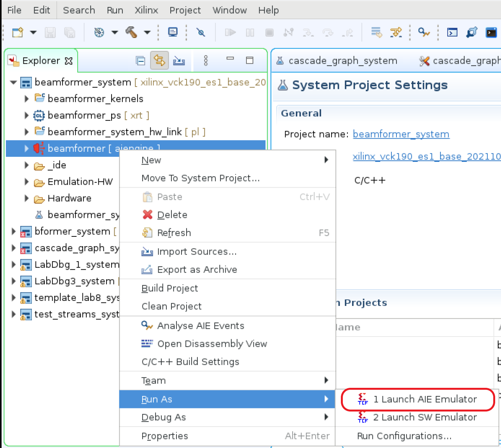This screenshot has height=448, width=501.
Task: Choose Analyse AIE Events context entry
Action: coord(227,326)
